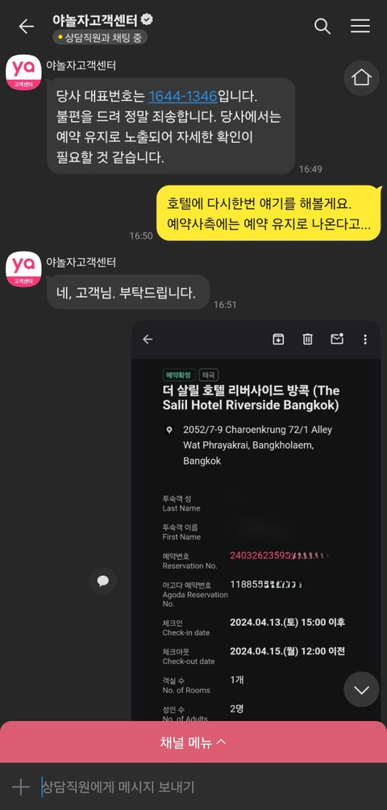The height and width of the screenshot is (810, 387).
Task: Call the 1644-1346 phone number link
Action: click(x=183, y=96)
